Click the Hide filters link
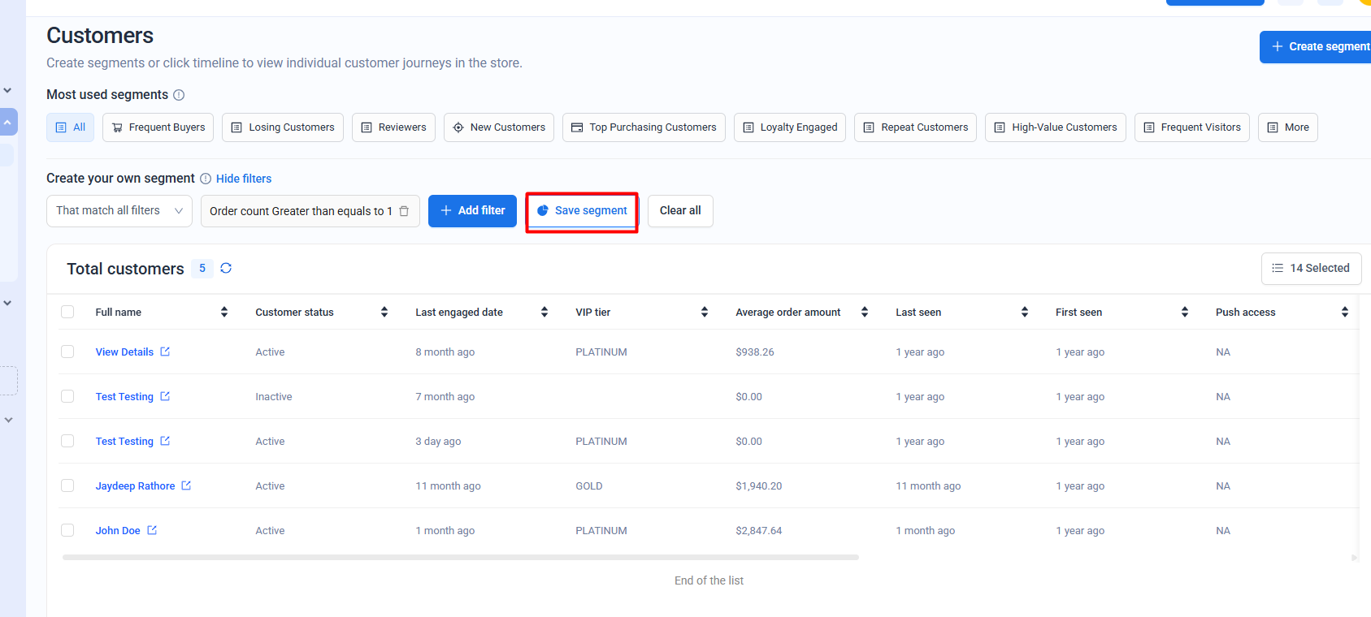The image size is (1371, 617). [244, 179]
